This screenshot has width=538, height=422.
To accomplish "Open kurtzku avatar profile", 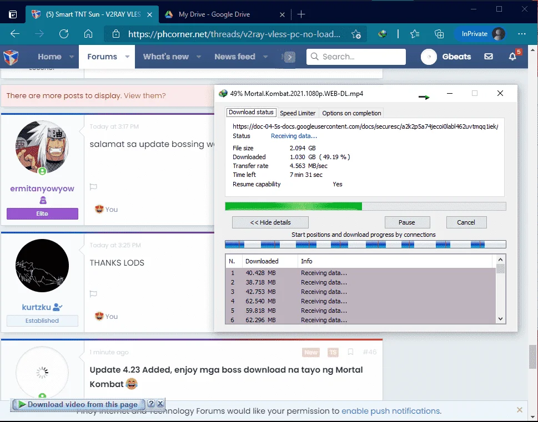I will pos(42,266).
